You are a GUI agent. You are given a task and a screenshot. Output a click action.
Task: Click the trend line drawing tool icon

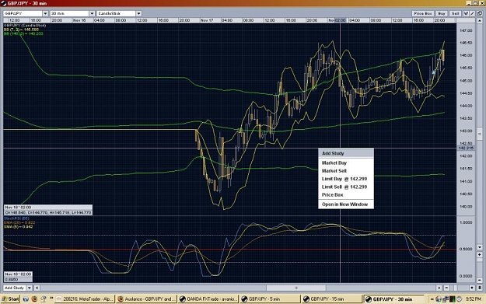[x=472, y=13]
